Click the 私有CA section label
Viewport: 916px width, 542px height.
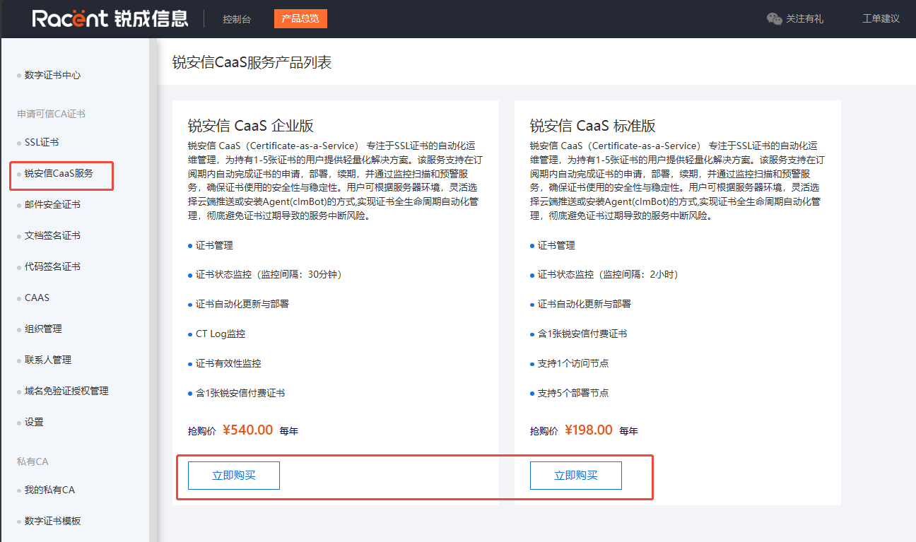33,461
